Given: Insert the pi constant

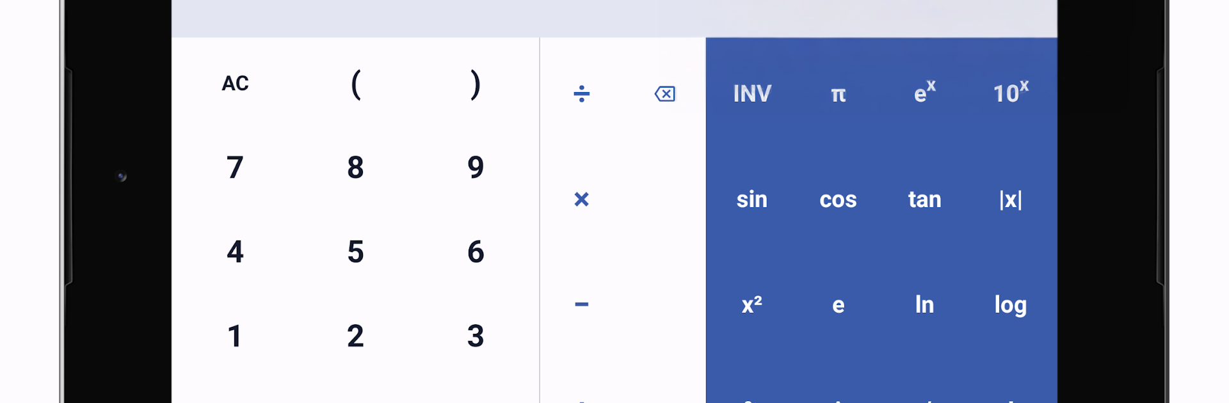Looking at the screenshot, I should (x=838, y=95).
